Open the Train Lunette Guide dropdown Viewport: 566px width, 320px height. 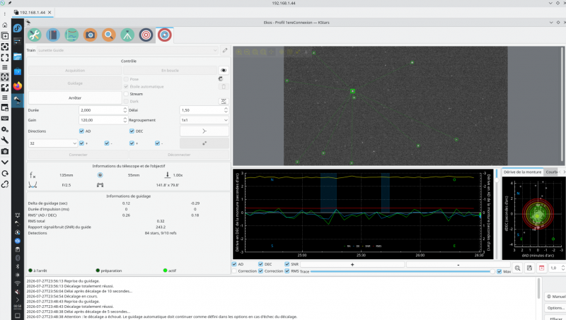[128, 50]
